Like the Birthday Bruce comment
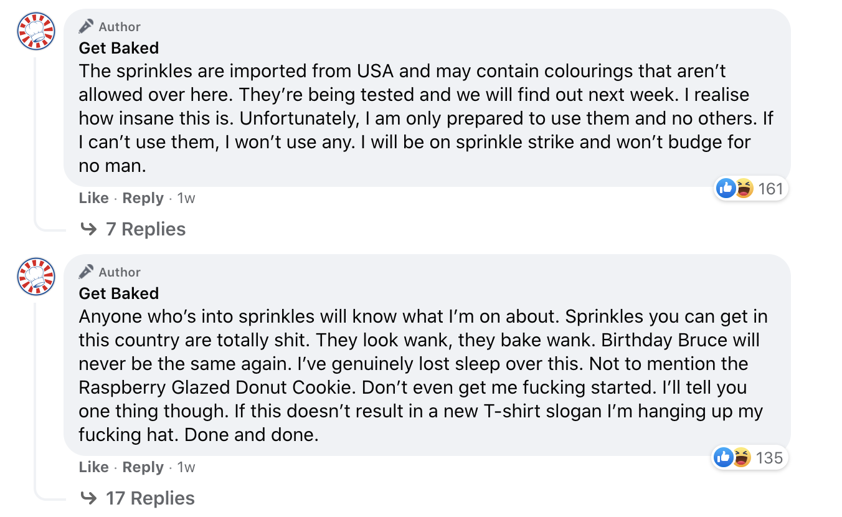The width and height of the screenshot is (842, 517). pyautogui.click(x=93, y=467)
